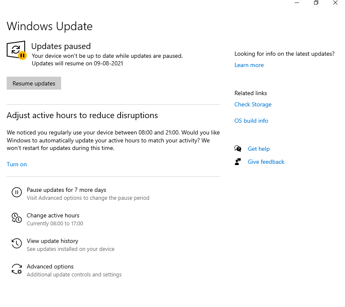Open the Check Storage link
345x307 pixels.
[x=253, y=104]
